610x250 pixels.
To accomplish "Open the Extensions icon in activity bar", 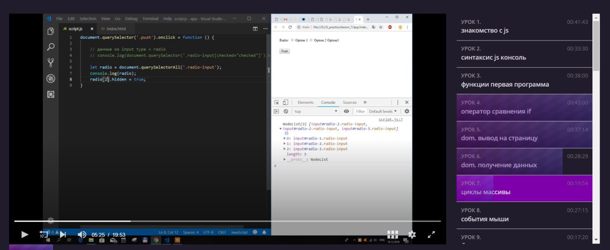I will coord(51,94).
